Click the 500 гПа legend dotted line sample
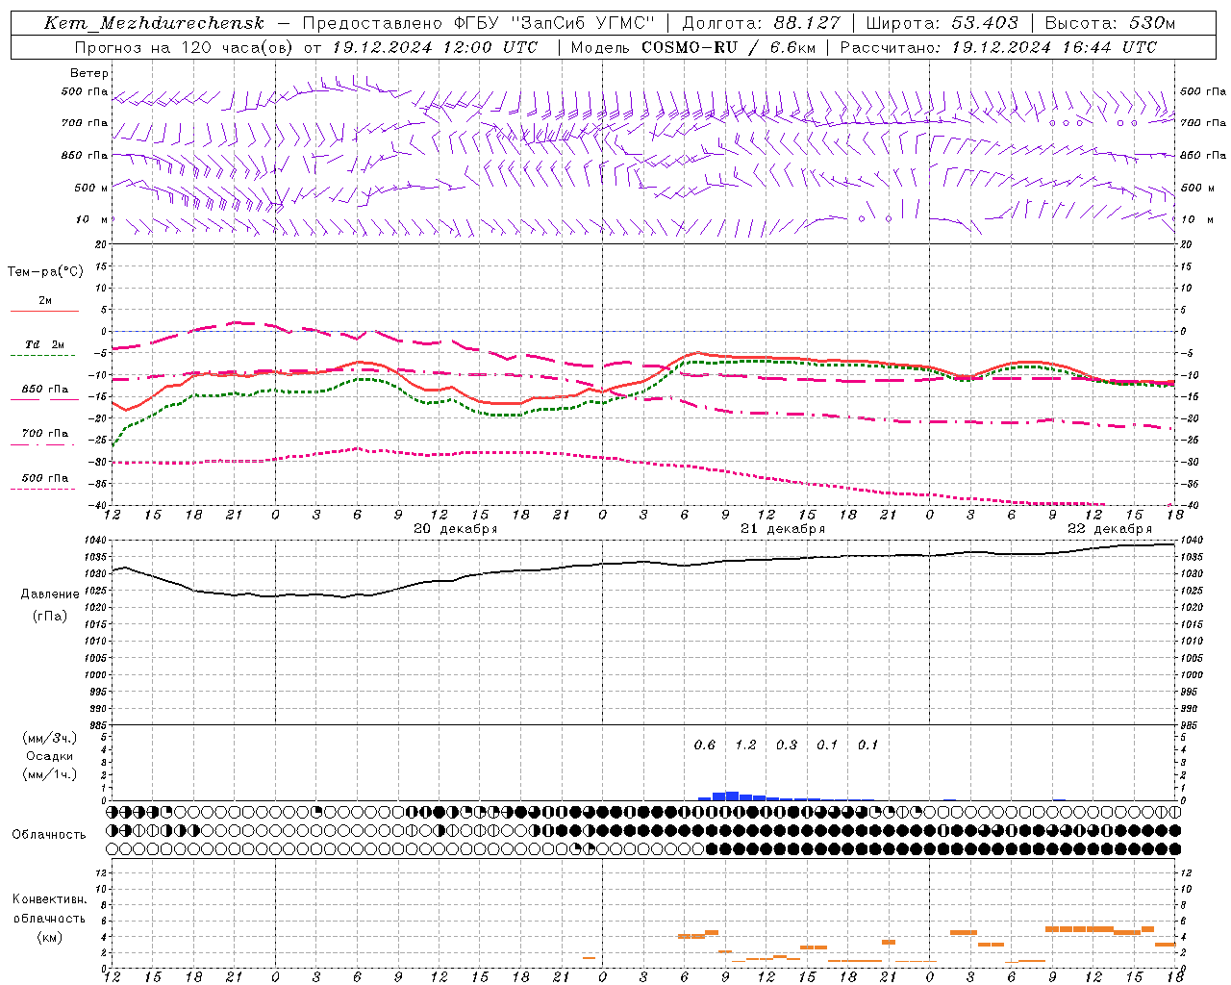 [x=43, y=489]
